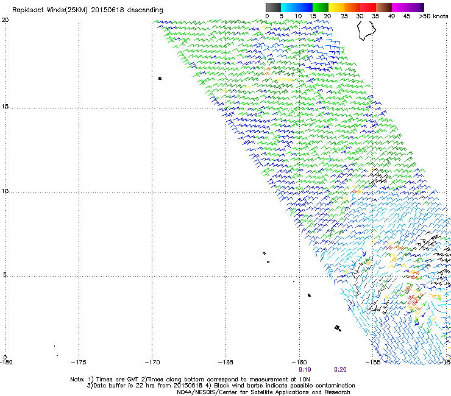Click the latitude label '10' on the axis

5,191
